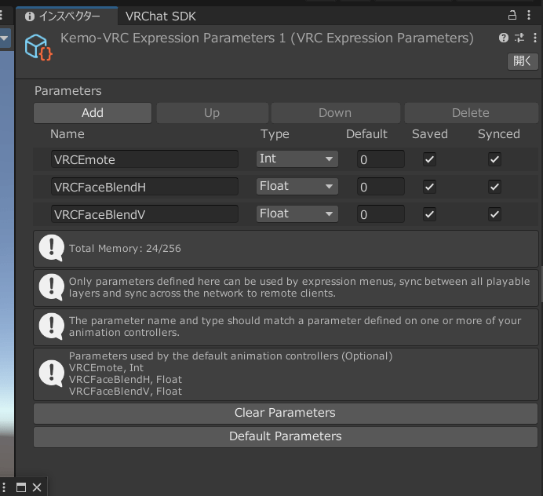Image resolution: width=543 pixels, height=496 pixels.
Task: Open the component three-dot context menu
Action: tap(534, 38)
